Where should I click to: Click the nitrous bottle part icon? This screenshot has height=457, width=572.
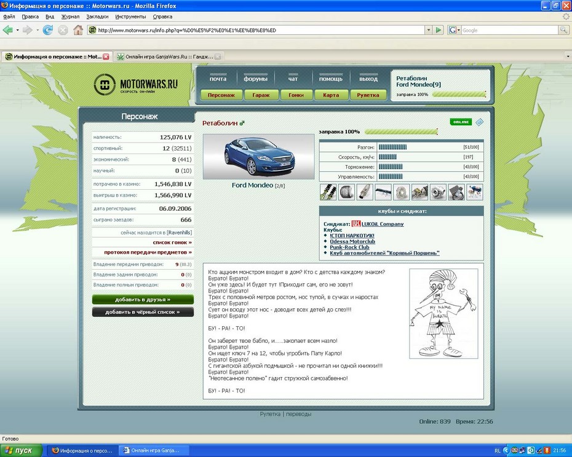pyautogui.click(x=475, y=192)
